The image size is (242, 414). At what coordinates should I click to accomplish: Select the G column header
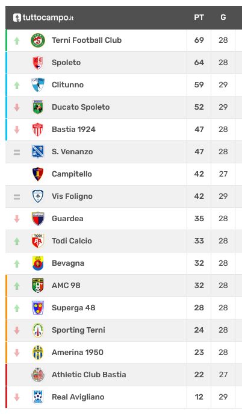pos(223,17)
